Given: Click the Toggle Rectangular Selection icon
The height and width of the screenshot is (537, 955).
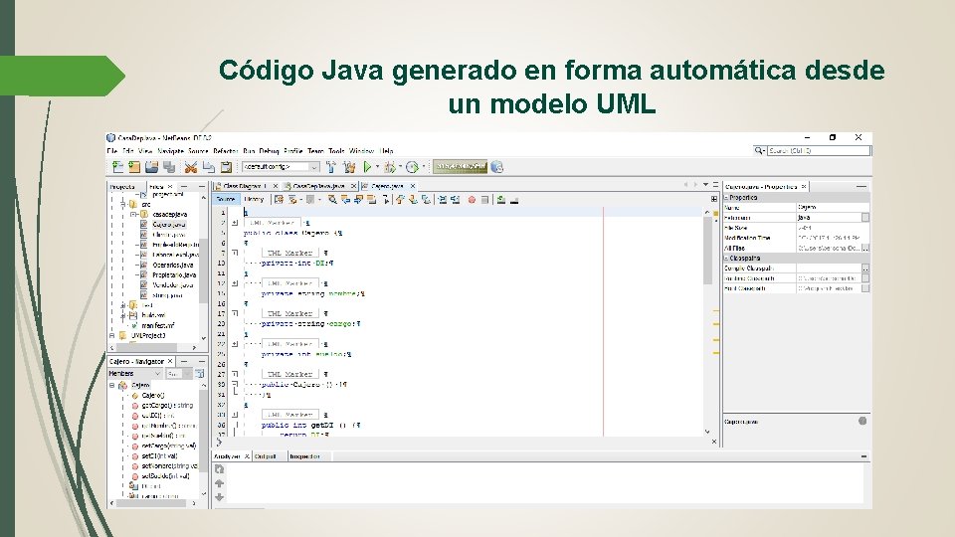Looking at the screenshot, I should pyautogui.click(x=386, y=199).
